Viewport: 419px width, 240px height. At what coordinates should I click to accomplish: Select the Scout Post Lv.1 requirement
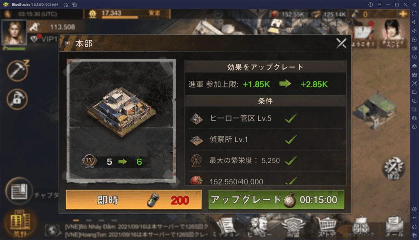(x=265, y=139)
